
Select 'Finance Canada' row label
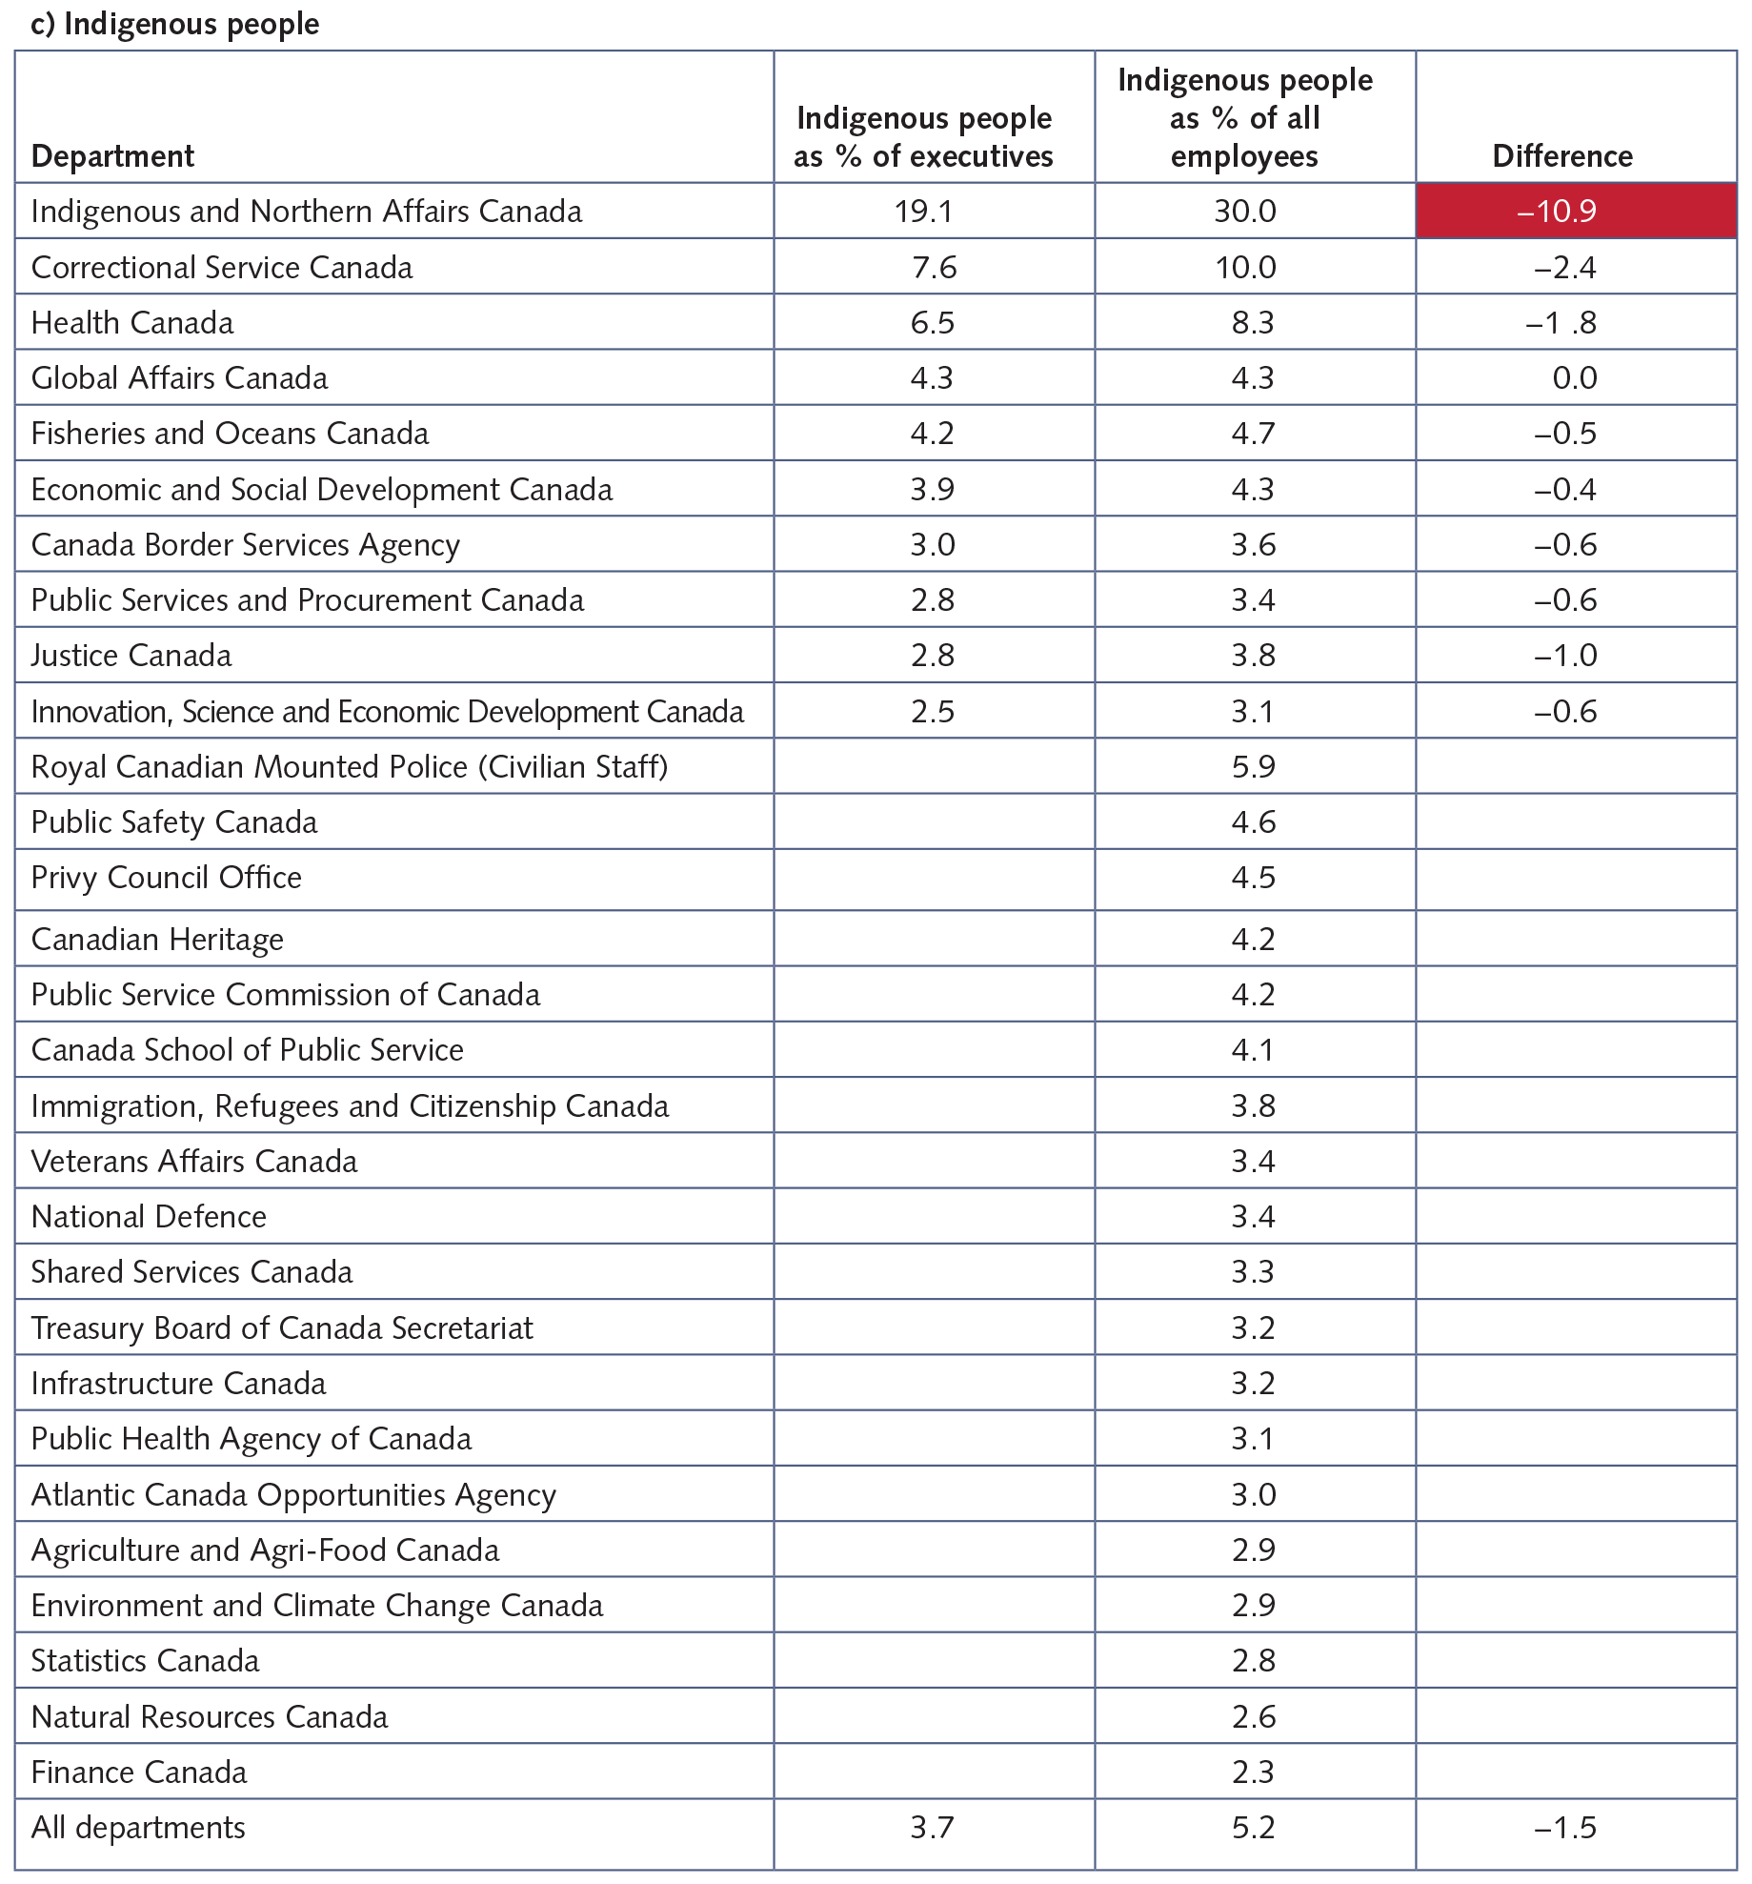click(139, 1772)
